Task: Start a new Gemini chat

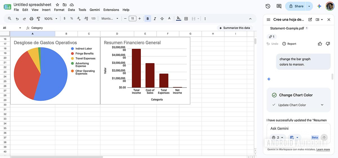Action: pos(310,20)
